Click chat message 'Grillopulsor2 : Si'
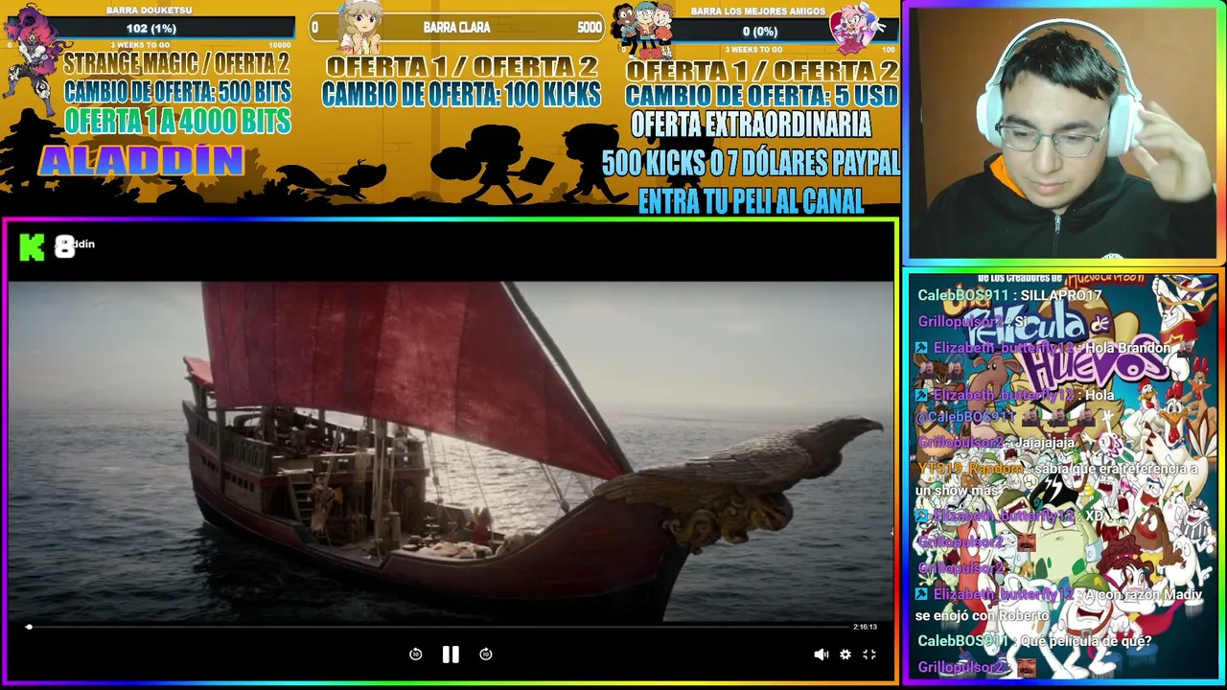 pos(973,321)
